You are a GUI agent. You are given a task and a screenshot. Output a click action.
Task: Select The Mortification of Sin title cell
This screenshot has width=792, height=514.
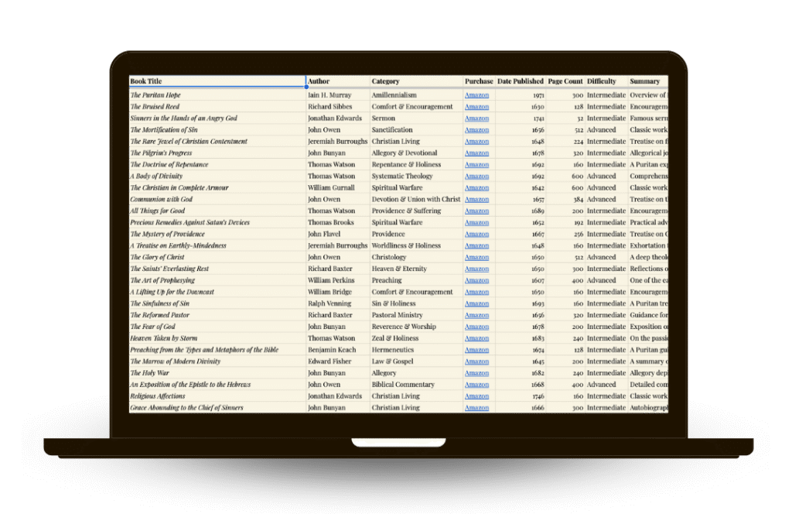tap(217, 130)
